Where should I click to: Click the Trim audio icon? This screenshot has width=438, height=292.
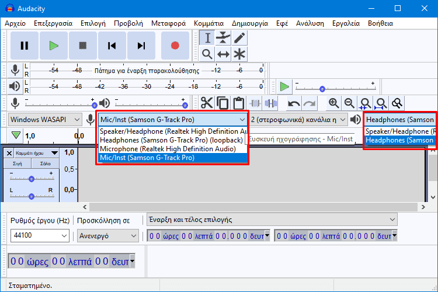(x=255, y=103)
